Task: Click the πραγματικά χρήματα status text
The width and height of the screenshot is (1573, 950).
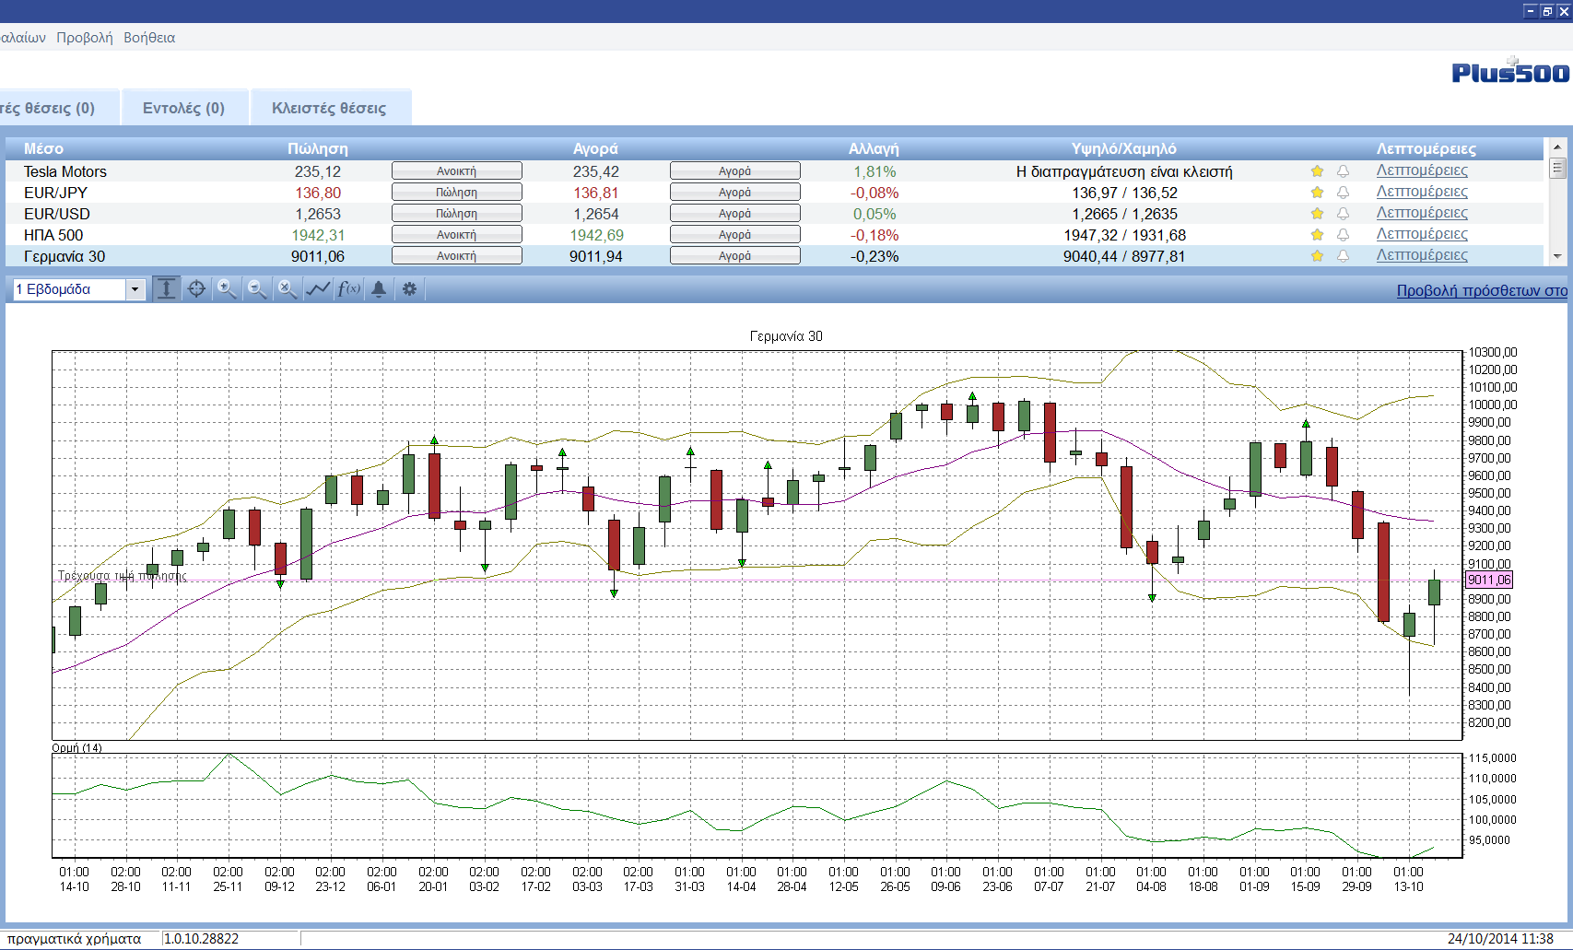Action: click(x=74, y=939)
